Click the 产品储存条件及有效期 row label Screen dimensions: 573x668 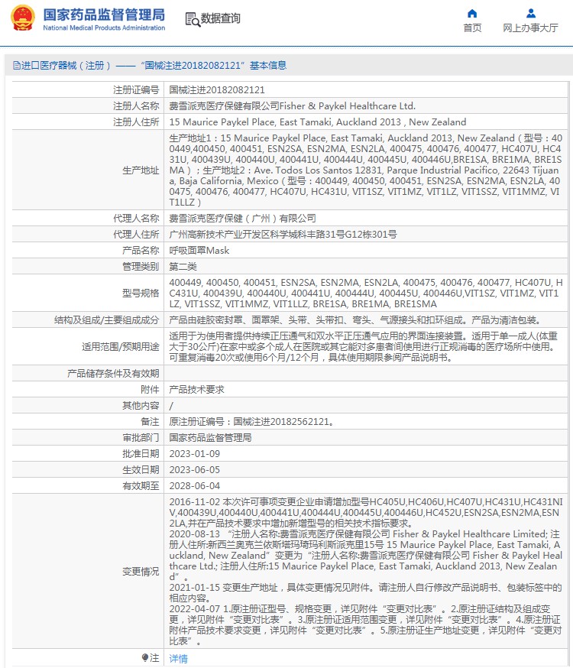pos(113,374)
